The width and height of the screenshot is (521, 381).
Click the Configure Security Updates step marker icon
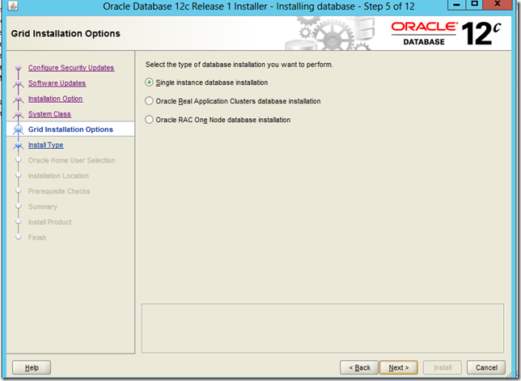[19, 68]
